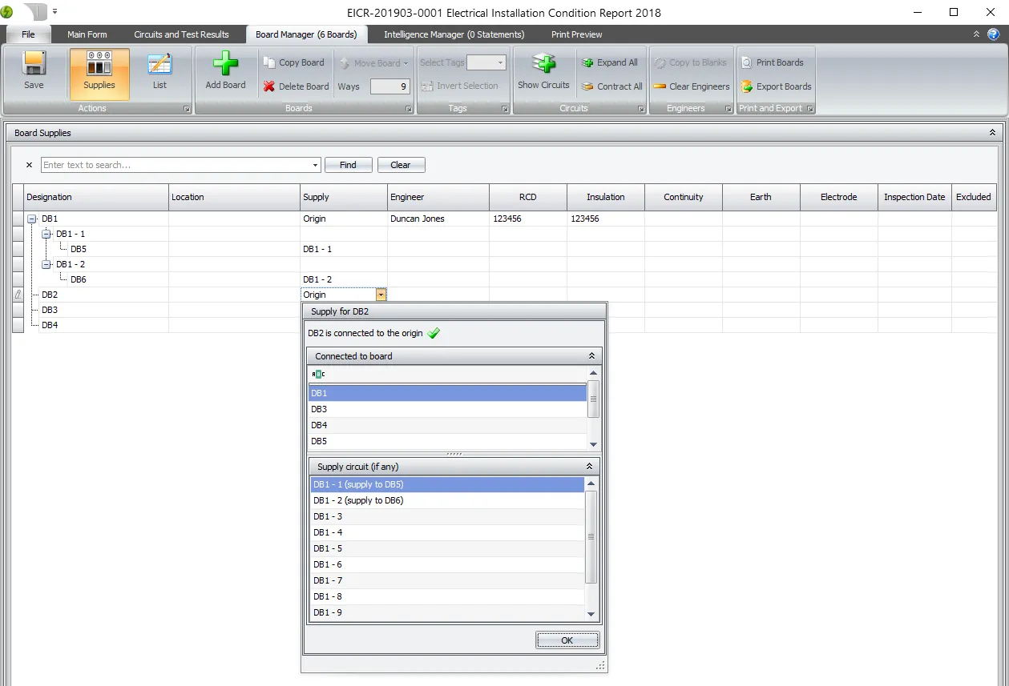Select the Supplies view icon

pos(99,72)
